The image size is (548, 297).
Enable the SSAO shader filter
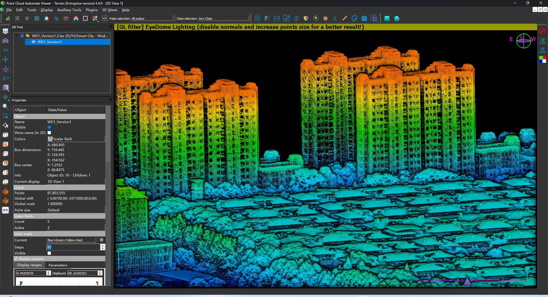[543, 50]
